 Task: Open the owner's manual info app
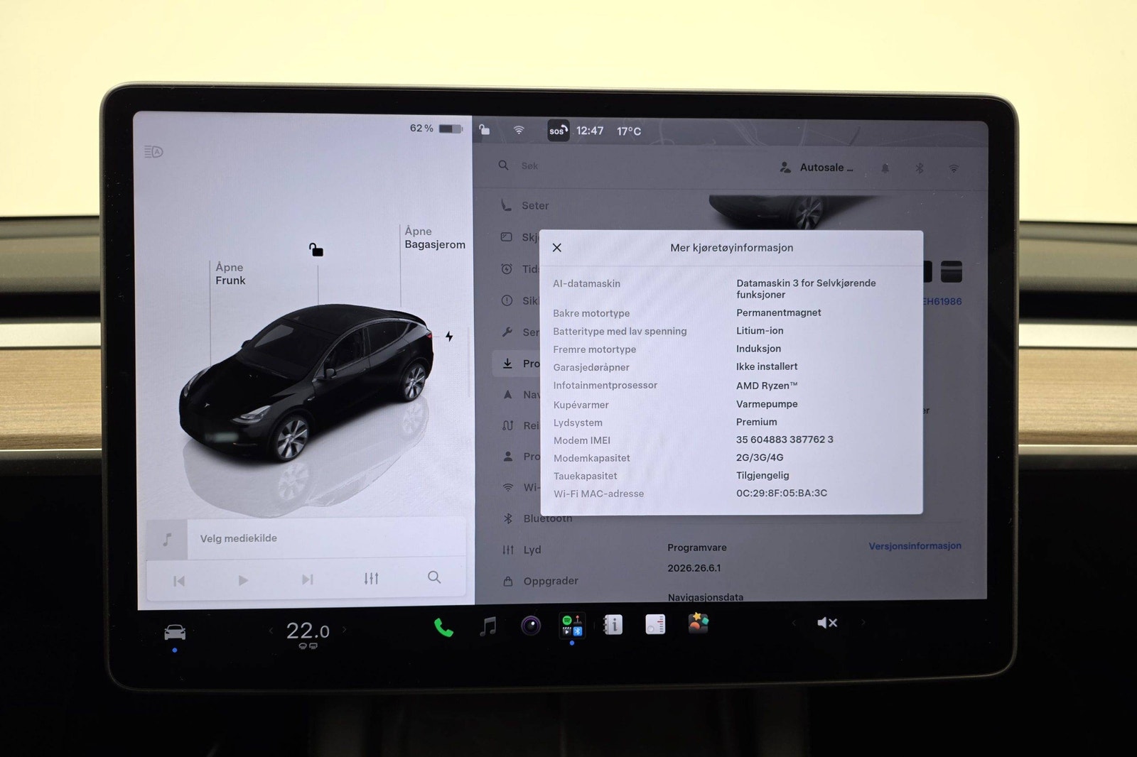[613, 624]
